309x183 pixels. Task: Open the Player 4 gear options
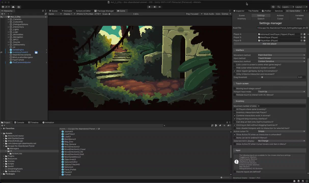coord(304,34)
